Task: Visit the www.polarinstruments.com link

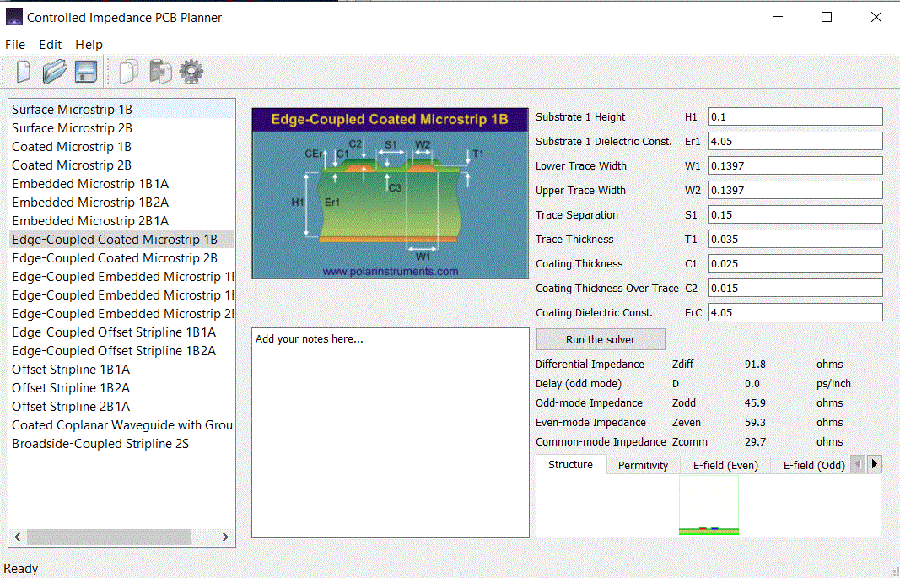Action: [x=391, y=272]
